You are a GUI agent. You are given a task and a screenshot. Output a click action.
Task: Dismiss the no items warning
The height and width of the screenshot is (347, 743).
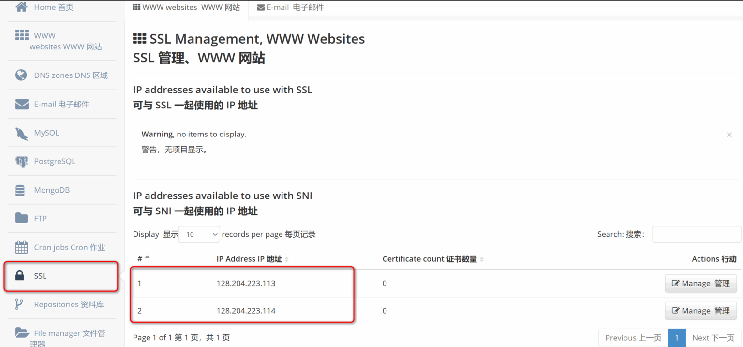(x=729, y=135)
